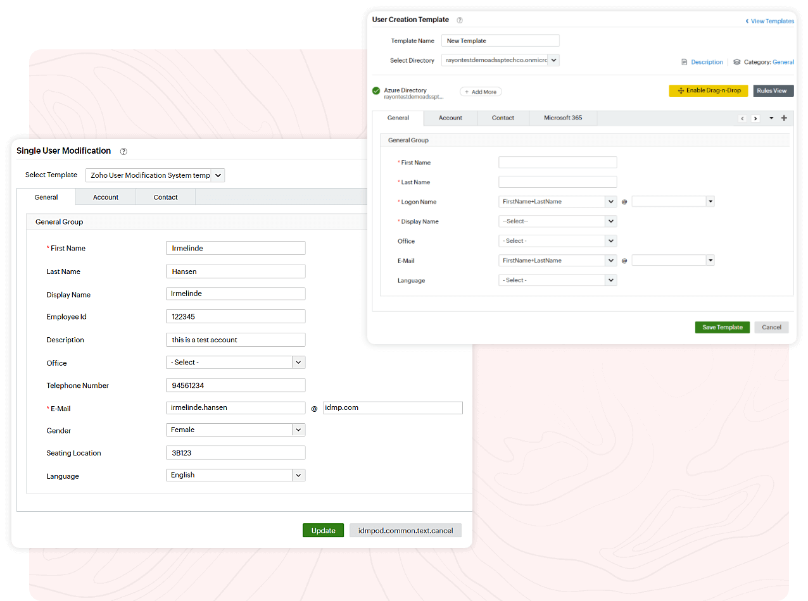The image size is (808, 601).
Task: Click the Description document icon
Action: pos(685,61)
